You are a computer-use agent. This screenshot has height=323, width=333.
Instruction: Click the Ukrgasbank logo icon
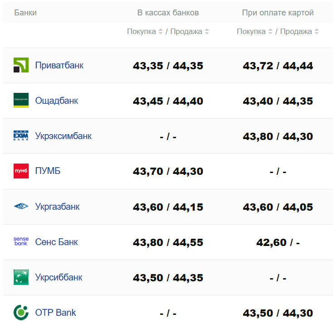(x=21, y=207)
